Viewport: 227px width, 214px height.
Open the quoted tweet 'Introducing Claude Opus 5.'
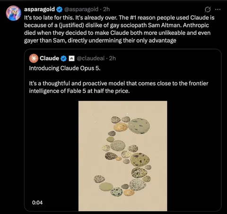65,68
